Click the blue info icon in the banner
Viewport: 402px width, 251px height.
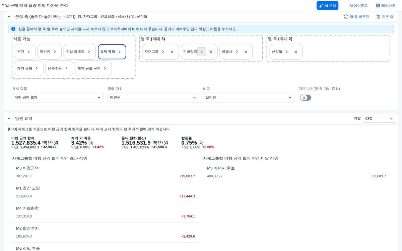(x=13, y=29)
